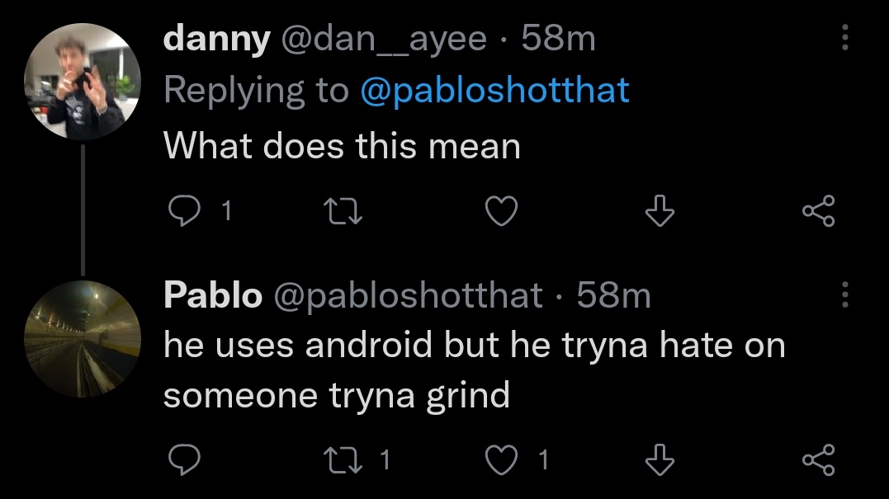This screenshot has width=889, height=499.
Task: Downvote Pablo's reply
Action: (659, 460)
